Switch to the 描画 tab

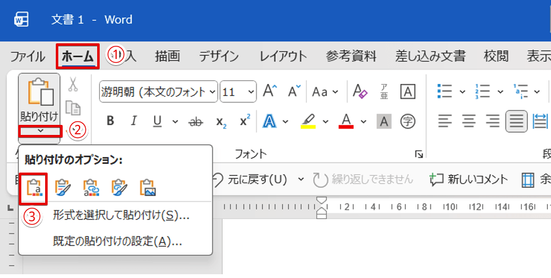click(167, 56)
